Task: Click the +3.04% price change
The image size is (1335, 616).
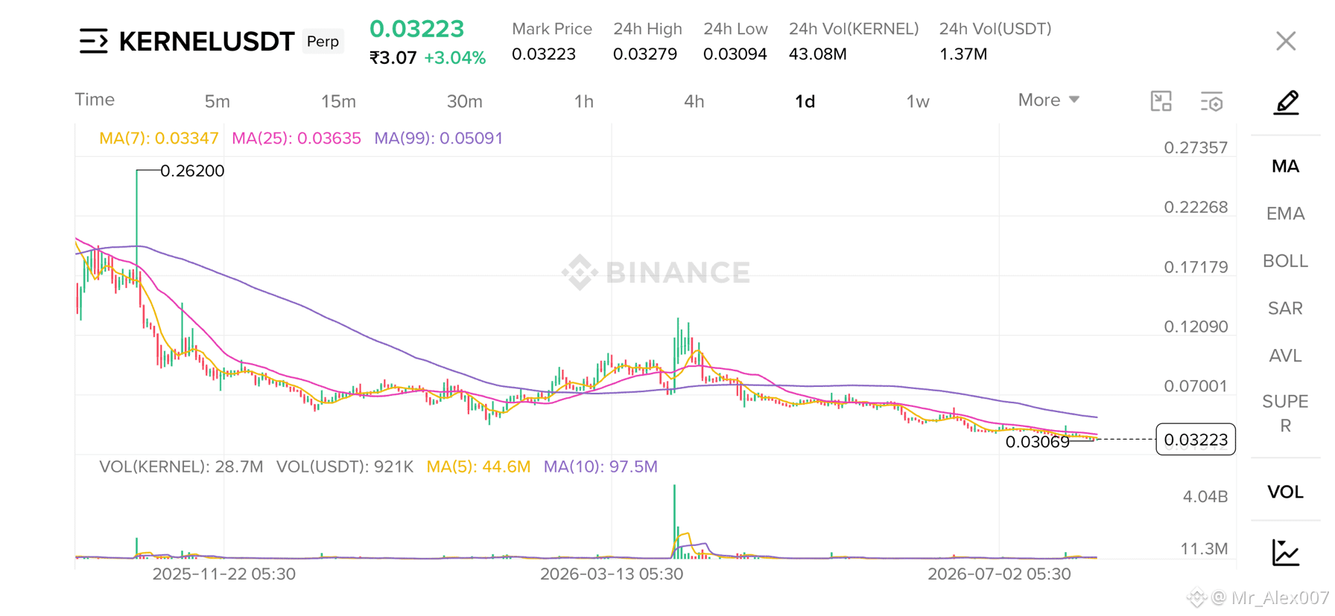Action: coord(455,58)
